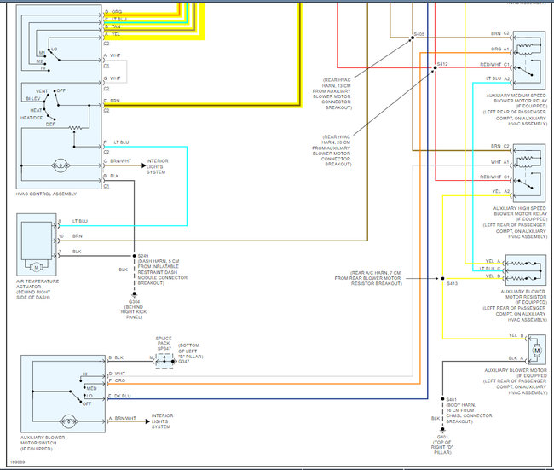
Task: Click the C BRN/WHT label on HVAC control
Action: (x=118, y=161)
